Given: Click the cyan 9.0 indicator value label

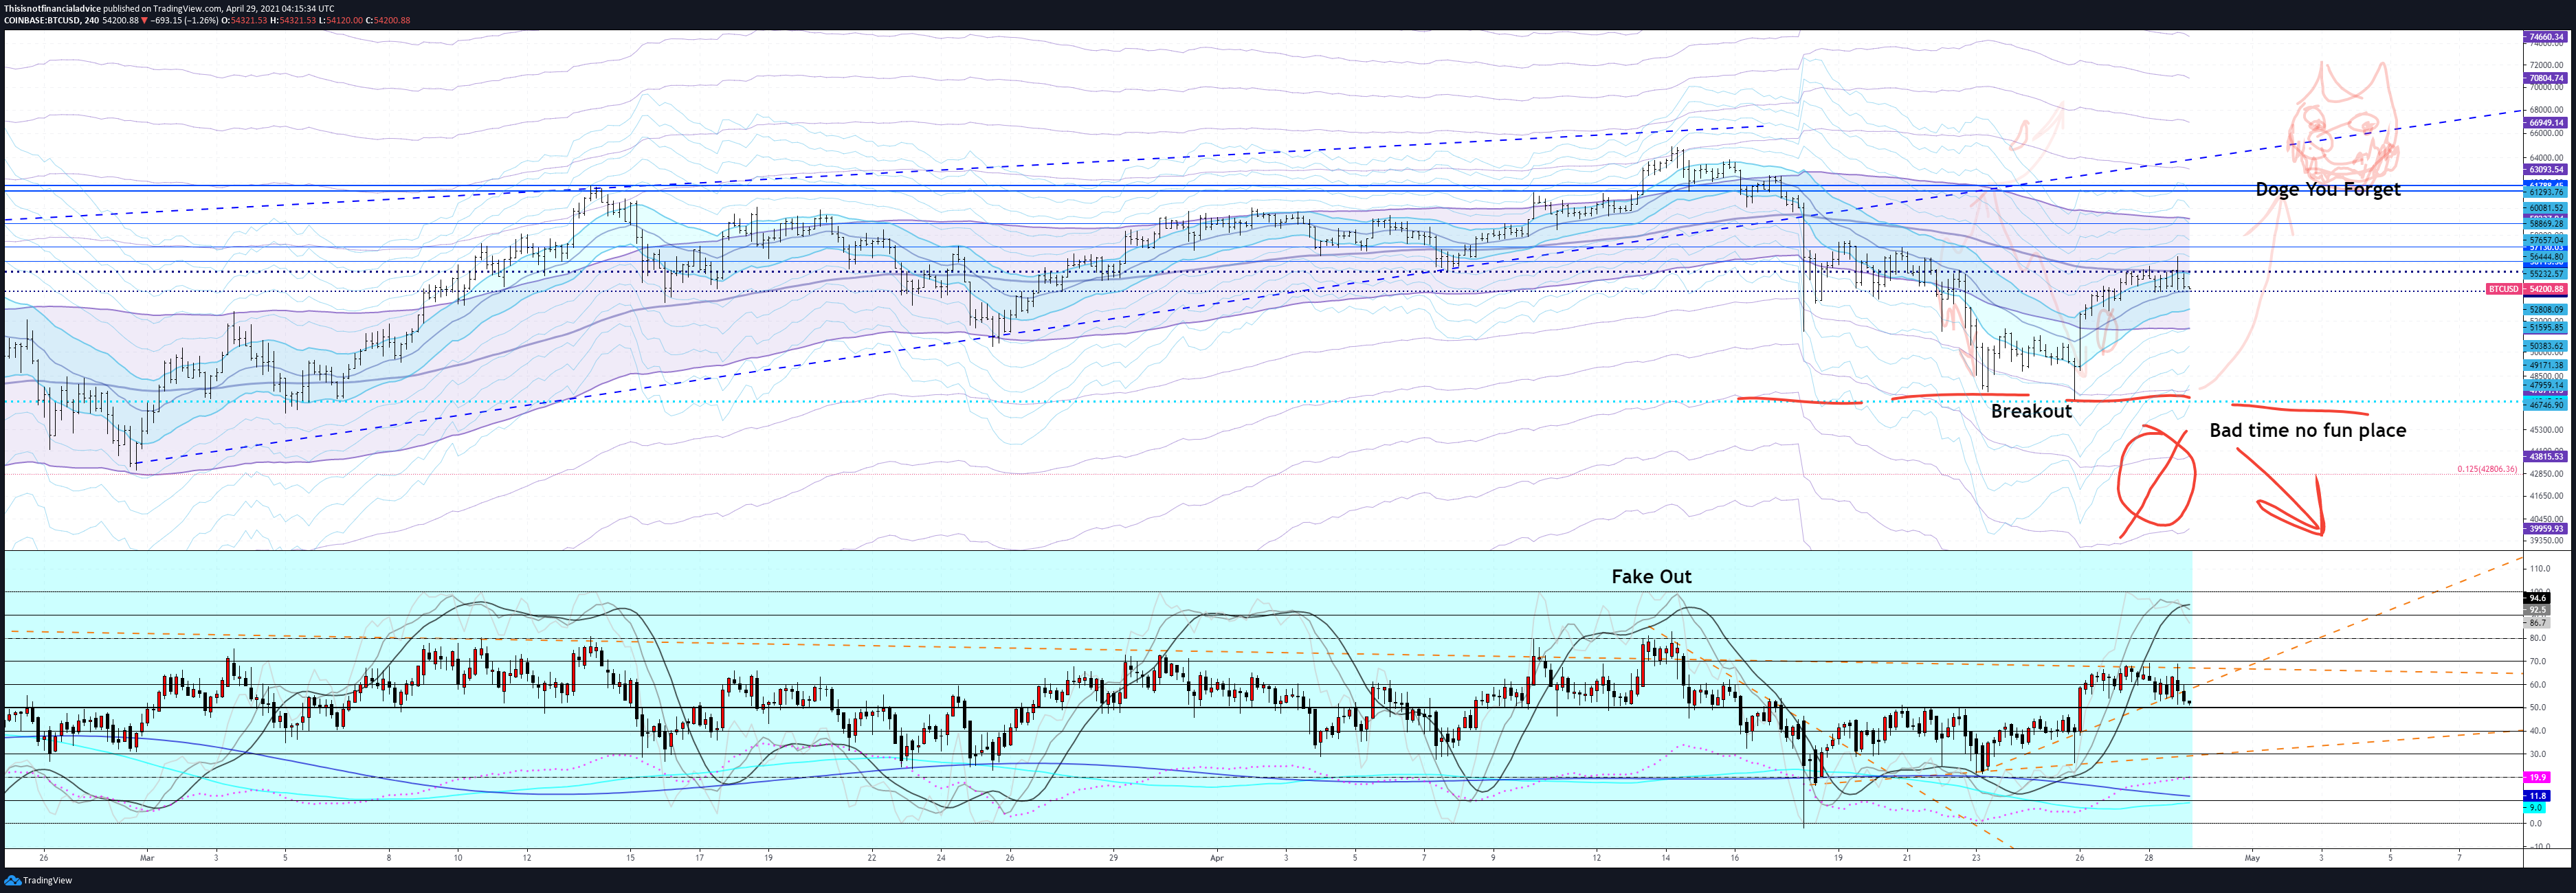Looking at the screenshot, I should [x=2535, y=808].
